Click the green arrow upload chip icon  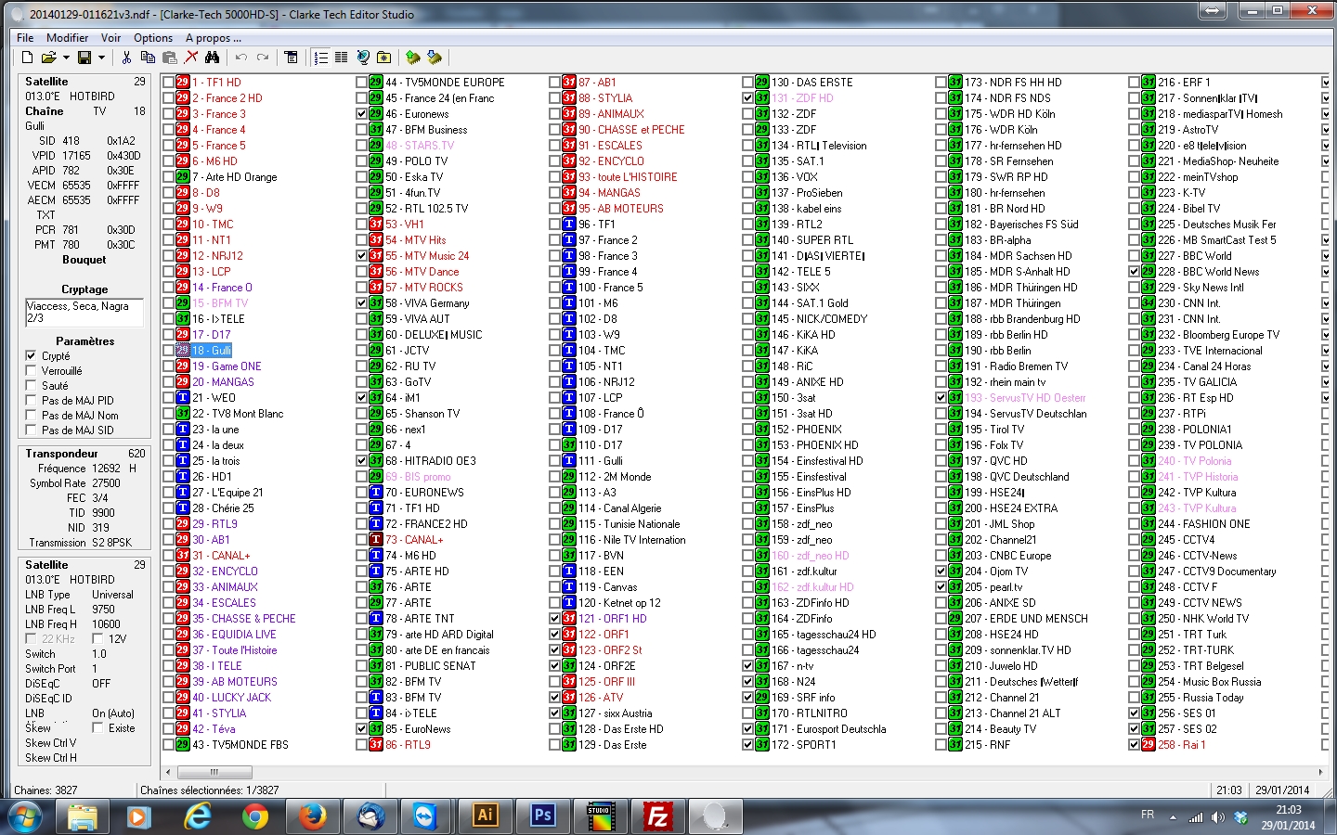pos(412,58)
